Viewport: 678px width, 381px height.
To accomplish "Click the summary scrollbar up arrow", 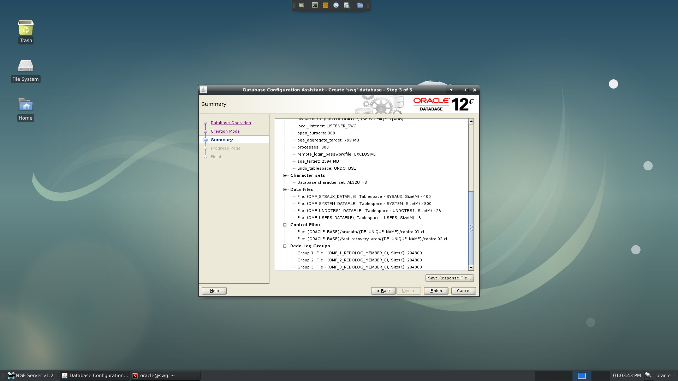I will [x=471, y=121].
